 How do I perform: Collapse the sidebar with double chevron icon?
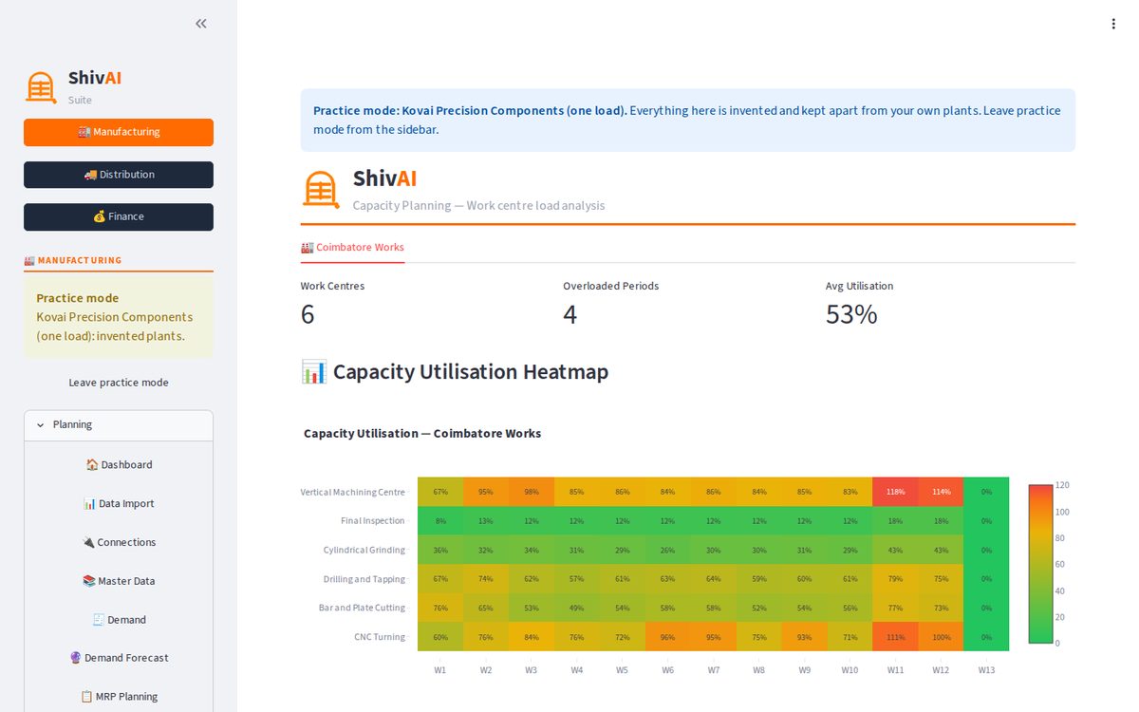click(x=201, y=24)
